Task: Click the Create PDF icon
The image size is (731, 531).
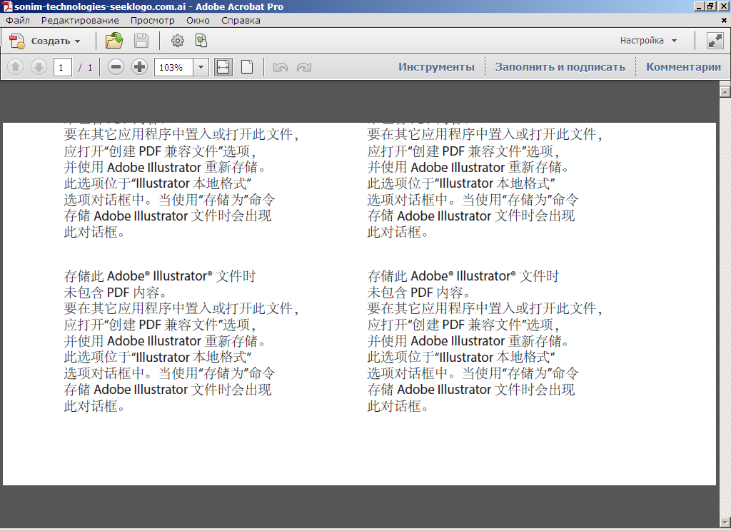Action: tap(17, 41)
